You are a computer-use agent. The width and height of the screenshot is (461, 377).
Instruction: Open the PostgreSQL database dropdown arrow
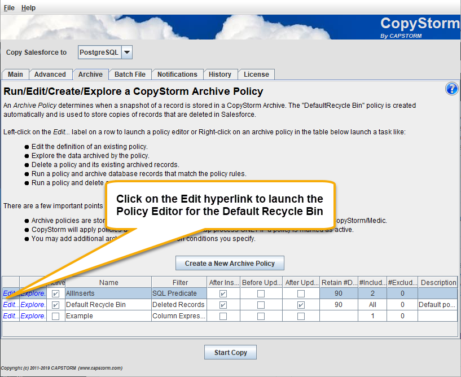[x=127, y=52]
